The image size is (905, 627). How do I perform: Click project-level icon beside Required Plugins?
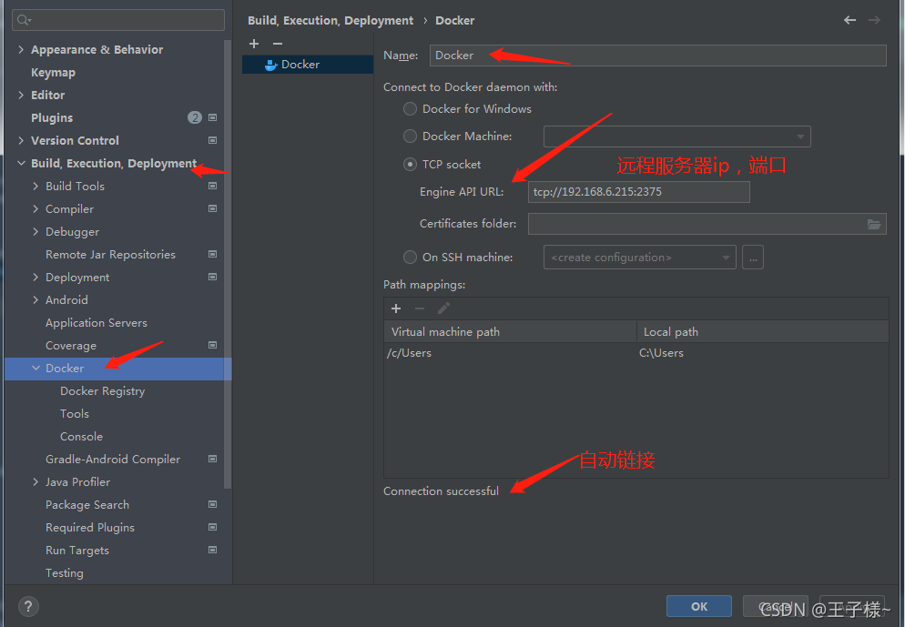pyautogui.click(x=212, y=527)
